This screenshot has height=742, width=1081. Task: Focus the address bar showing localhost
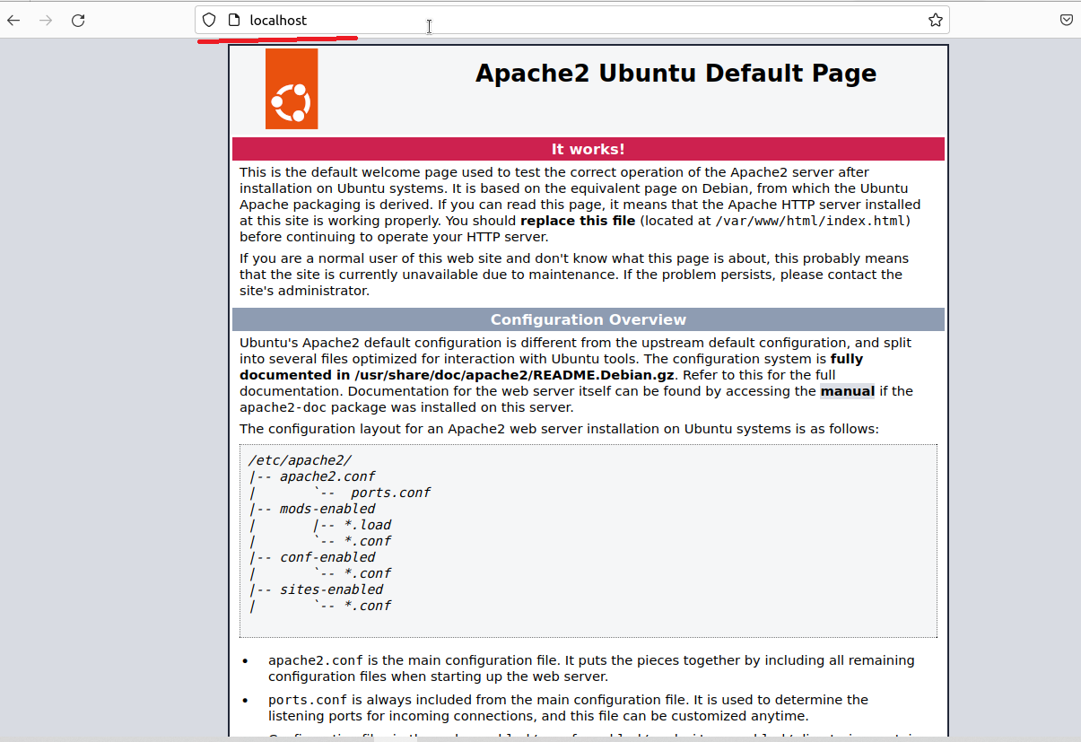[572, 20]
